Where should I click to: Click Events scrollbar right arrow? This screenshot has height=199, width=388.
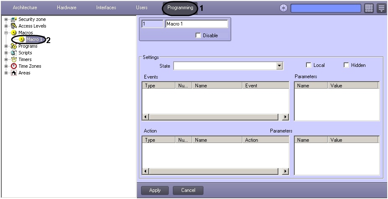(x=285, y=117)
